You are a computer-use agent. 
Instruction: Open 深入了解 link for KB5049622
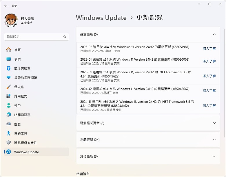click(209, 76)
